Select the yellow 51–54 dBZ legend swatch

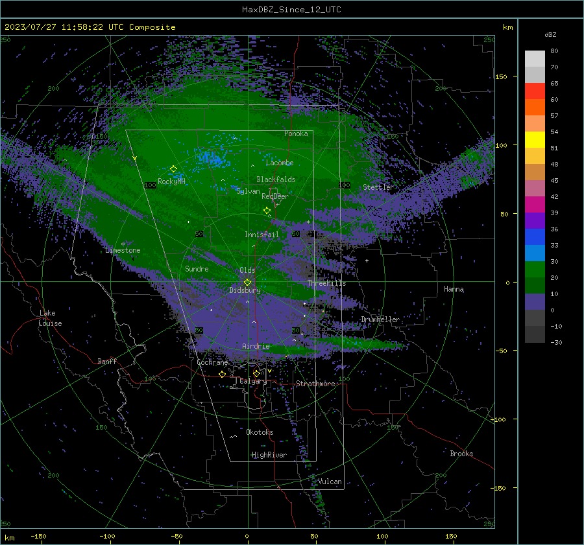coord(535,140)
